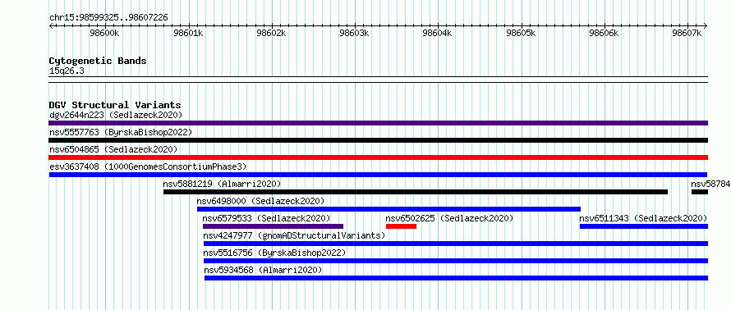Open the nsv5881219 (Almarri2020) label

click(x=222, y=184)
